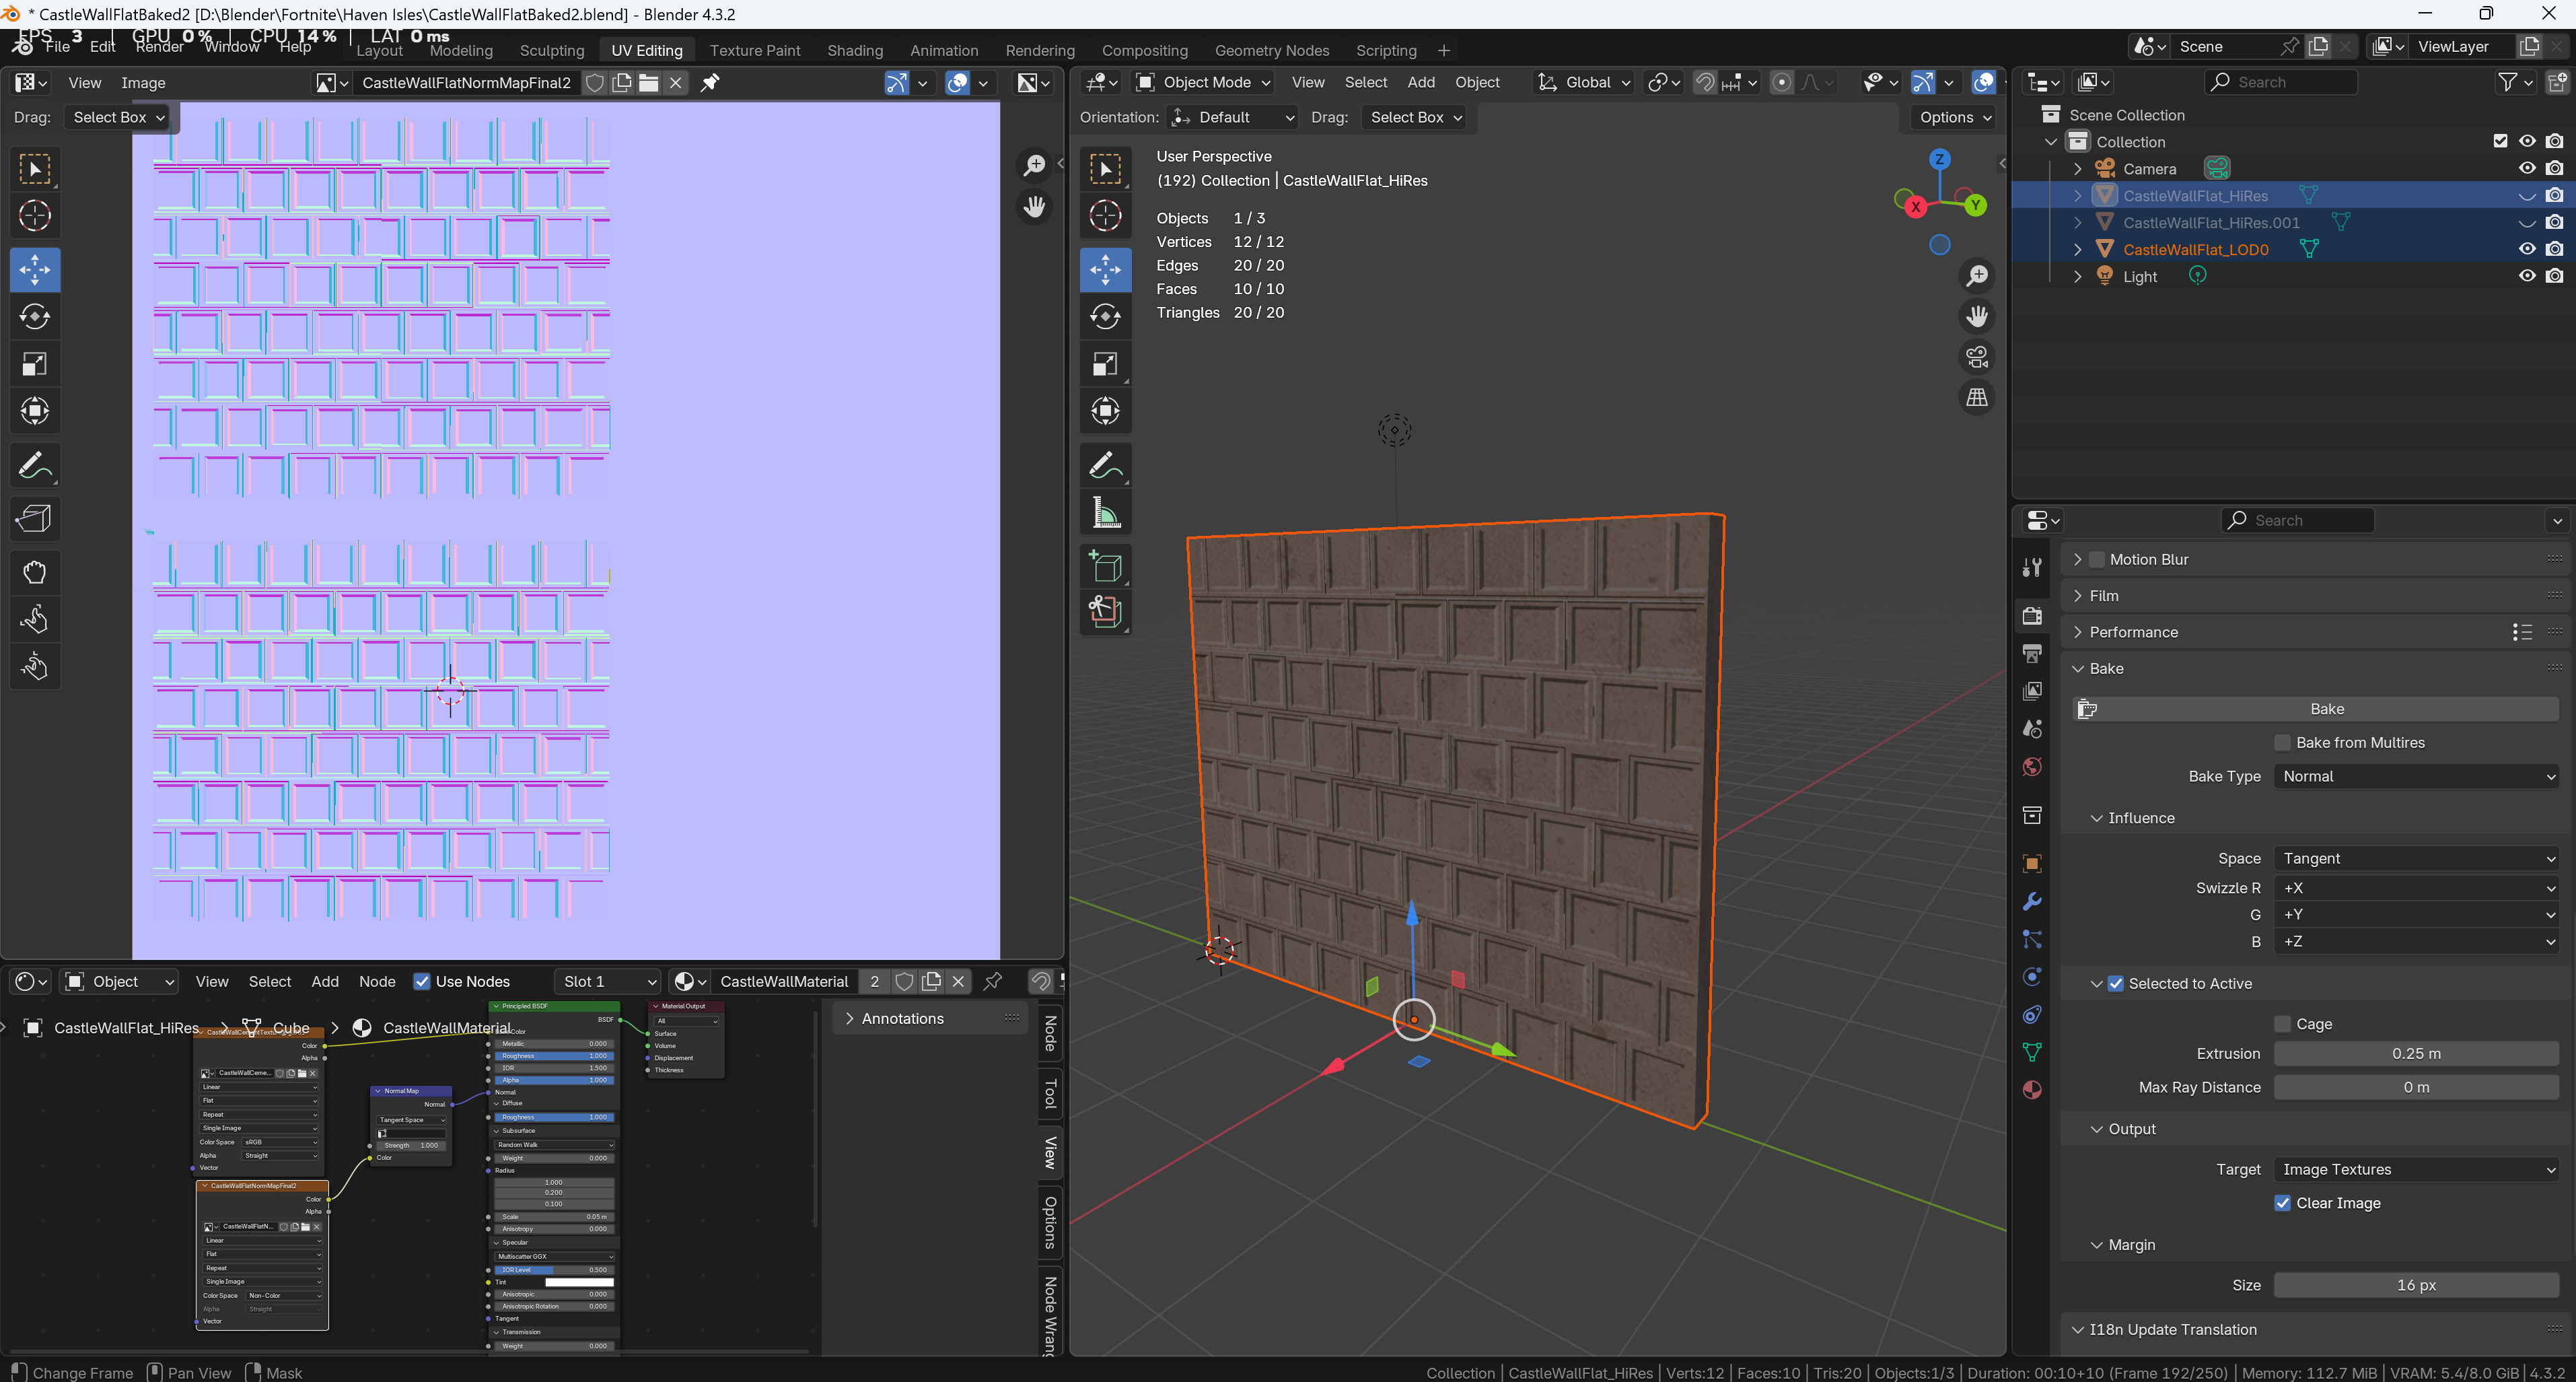This screenshot has height=1382, width=2576.
Task: Switch to the Shading workspace tab
Action: pyautogui.click(x=854, y=50)
